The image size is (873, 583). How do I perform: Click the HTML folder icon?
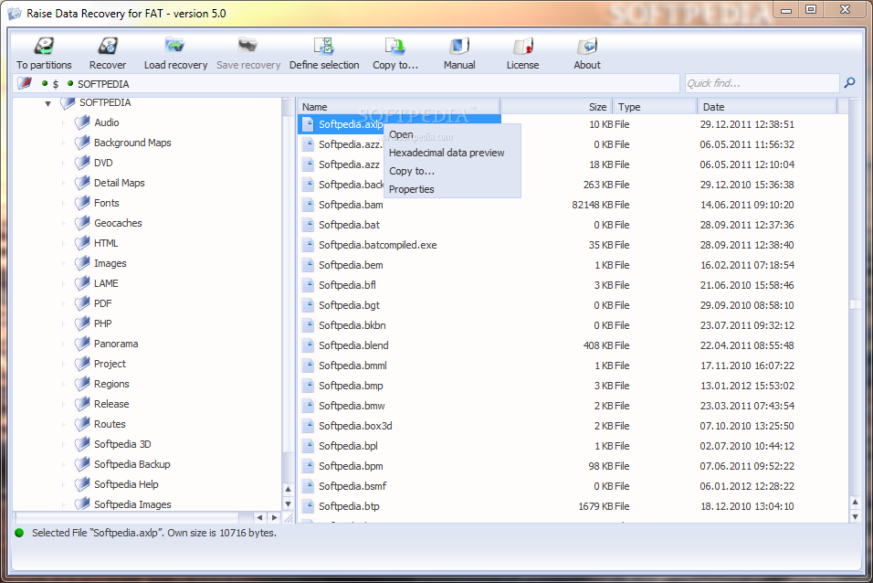click(x=82, y=242)
